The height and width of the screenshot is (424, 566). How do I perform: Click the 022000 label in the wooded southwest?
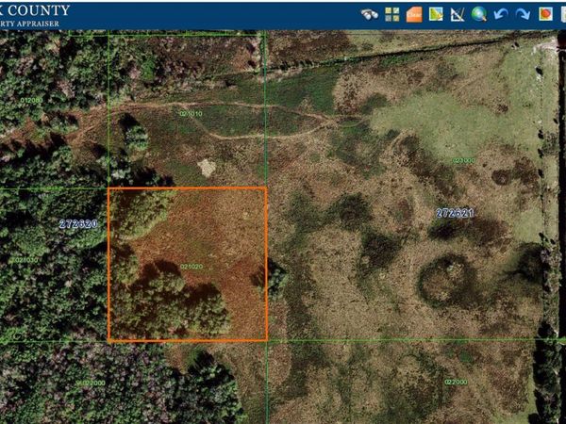point(93,383)
